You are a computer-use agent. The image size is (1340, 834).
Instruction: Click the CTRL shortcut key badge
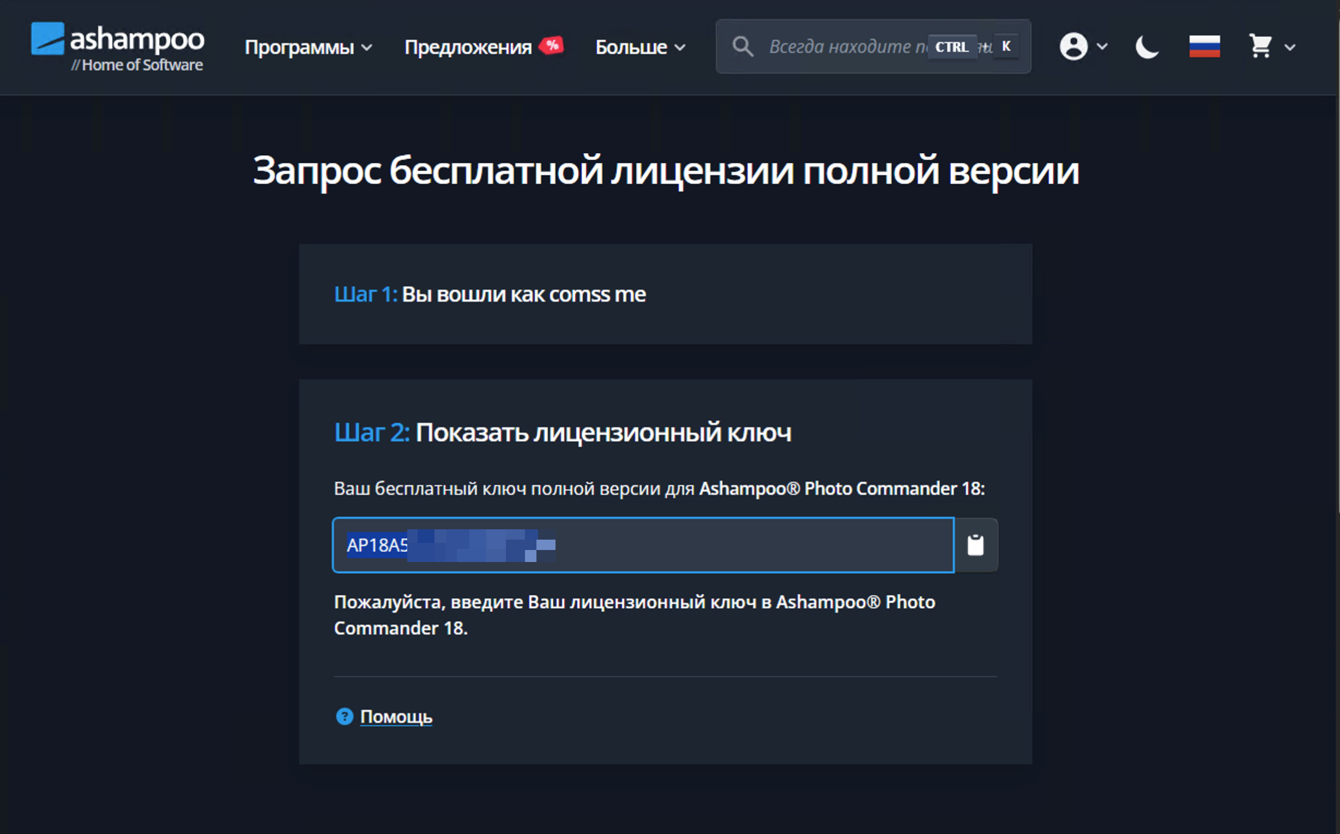(952, 47)
